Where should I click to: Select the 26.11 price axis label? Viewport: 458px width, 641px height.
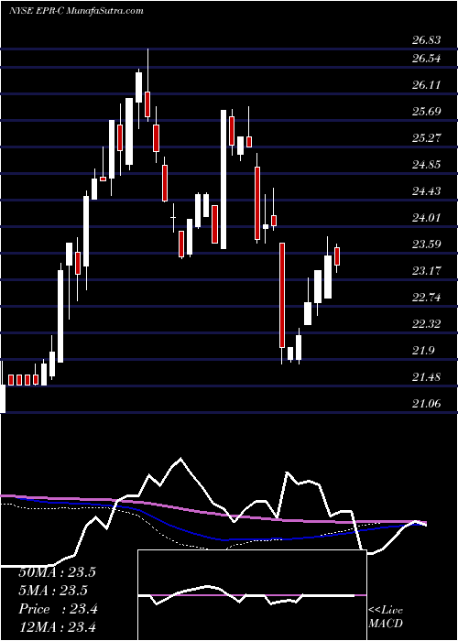point(427,85)
